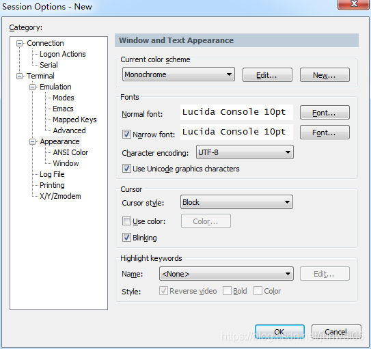Select Modes category

(63, 98)
